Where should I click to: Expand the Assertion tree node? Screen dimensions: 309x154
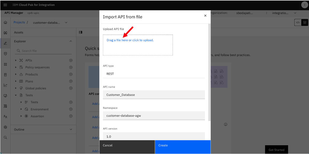point(21,116)
